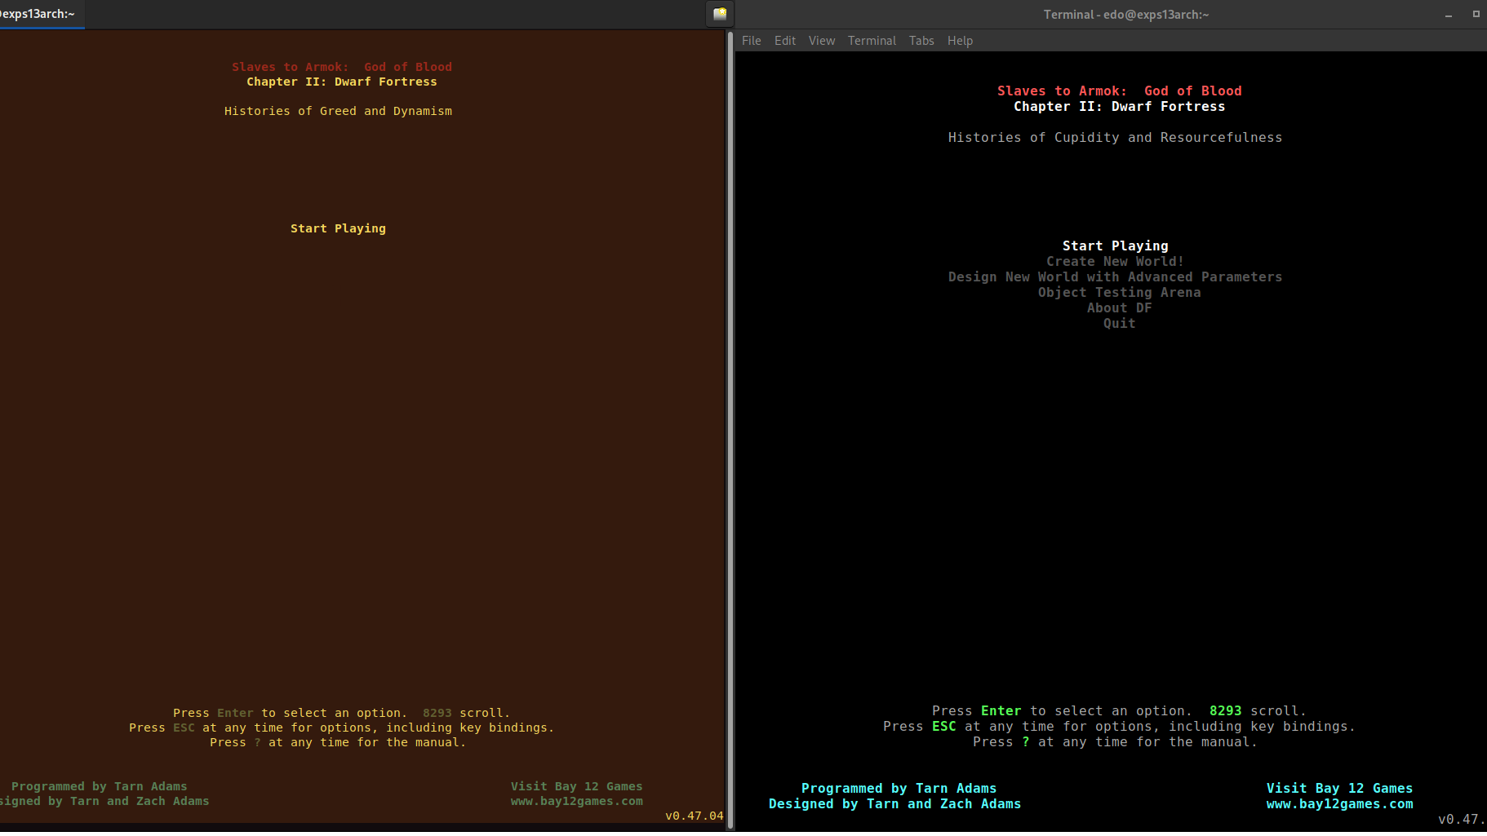The height and width of the screenshot is (836, 1487).
Task: Select Start Playing in the right terminal
Action: click(1116, 245)
